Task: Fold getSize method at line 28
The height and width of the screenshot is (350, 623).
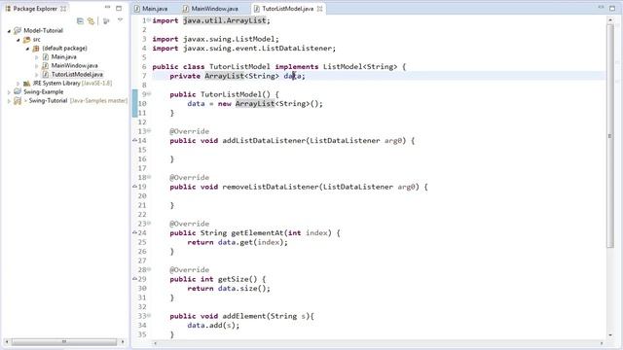Action: [x=149, y=269]
